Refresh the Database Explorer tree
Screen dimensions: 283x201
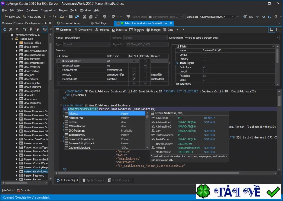(x=5, y=29)
